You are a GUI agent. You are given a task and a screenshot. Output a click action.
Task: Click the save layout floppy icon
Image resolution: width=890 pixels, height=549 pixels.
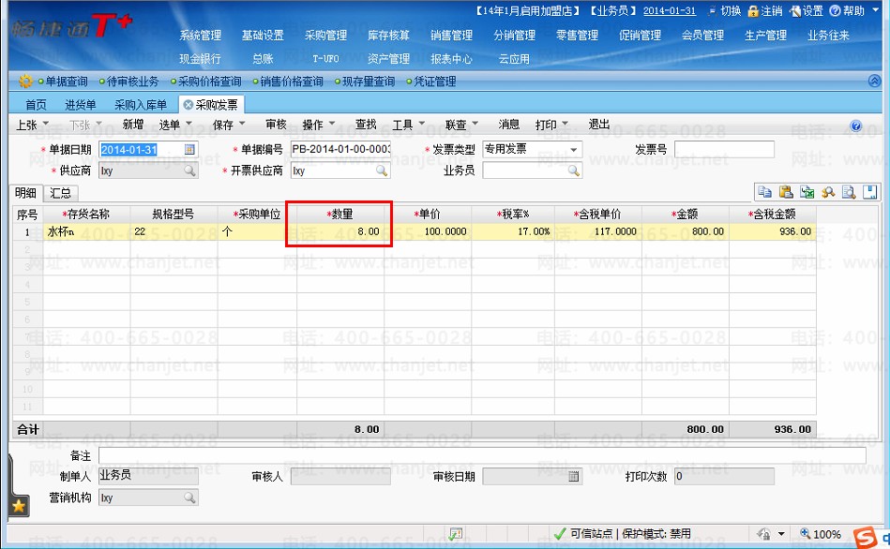[x=869, y=192]
